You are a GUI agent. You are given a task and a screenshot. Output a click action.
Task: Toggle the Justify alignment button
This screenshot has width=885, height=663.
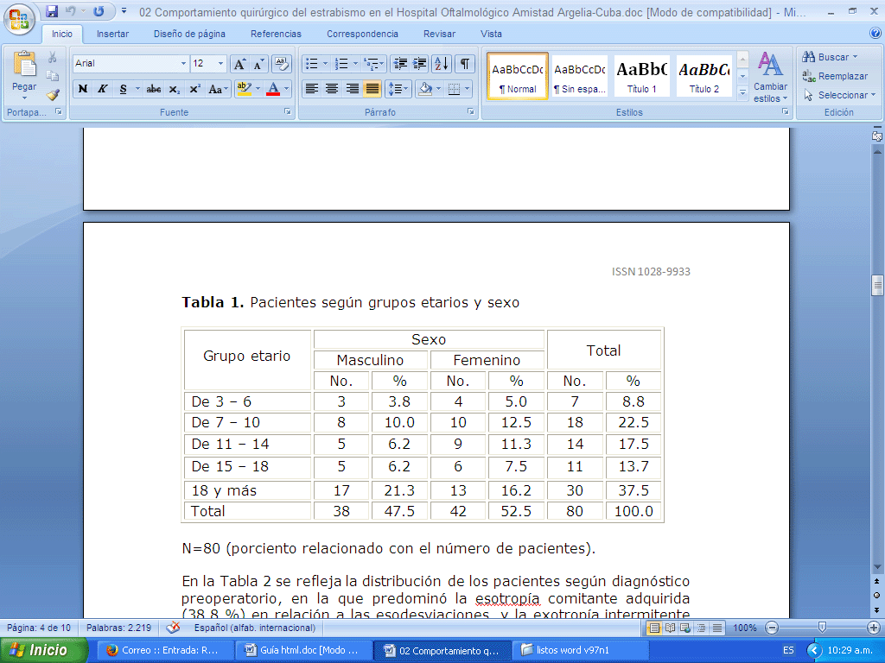tap(372, 89)
